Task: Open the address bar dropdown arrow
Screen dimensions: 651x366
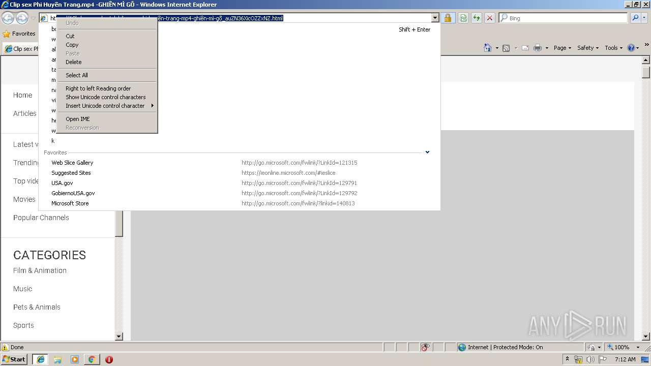Action: coord(435,18)
